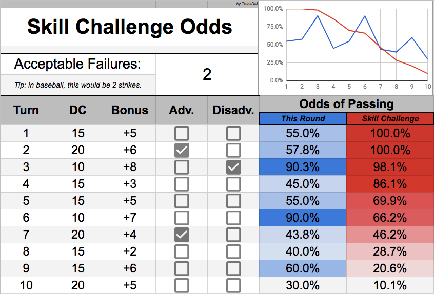
Task: Click the DC value for Turn 2
Action: [x=78, y=151]
